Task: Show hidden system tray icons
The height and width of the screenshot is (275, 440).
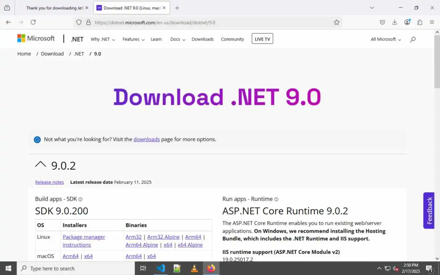Action: point(379,268)
